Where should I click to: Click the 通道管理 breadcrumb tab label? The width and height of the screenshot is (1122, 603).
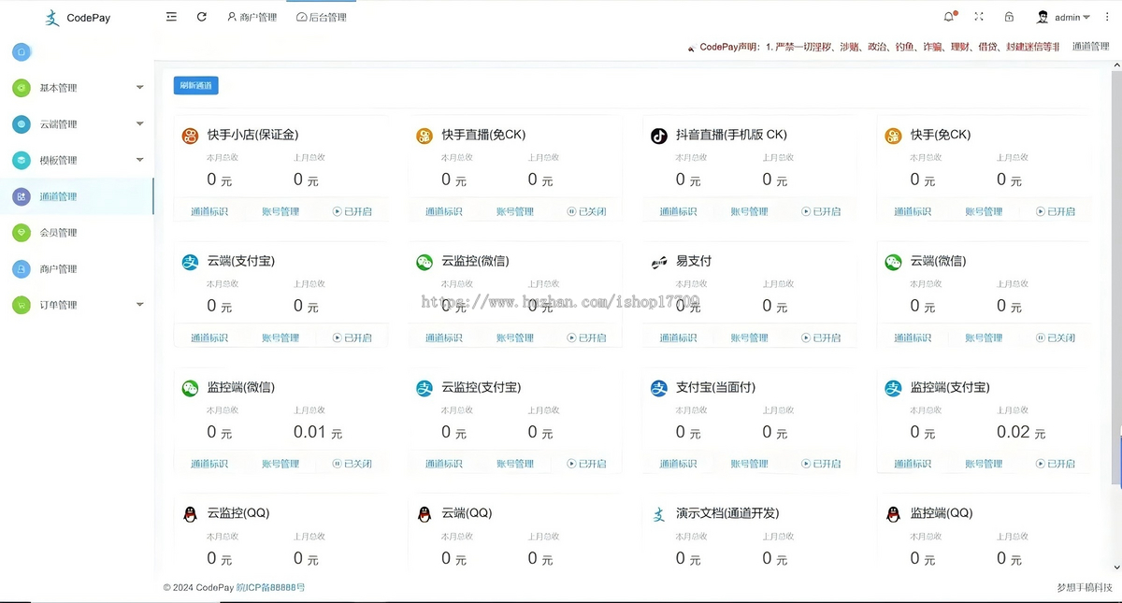tap(1090, 47)
